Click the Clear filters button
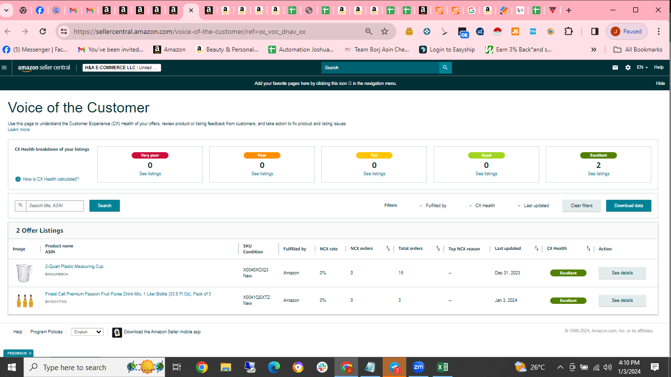This screenshot has height=377, width=671. (x=582, y=206)
